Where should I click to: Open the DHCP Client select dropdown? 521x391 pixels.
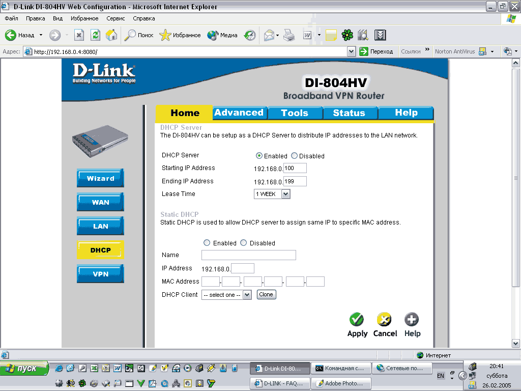click(247, 295)
